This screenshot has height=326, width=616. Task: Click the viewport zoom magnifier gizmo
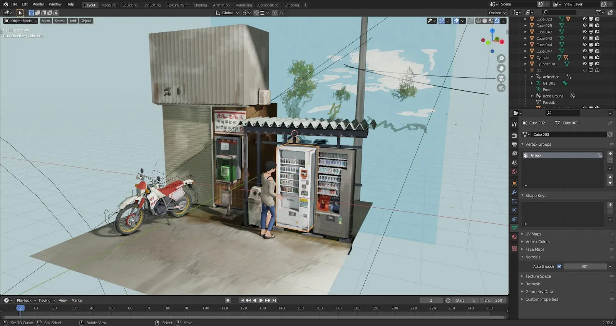click(x=501, y=58)
